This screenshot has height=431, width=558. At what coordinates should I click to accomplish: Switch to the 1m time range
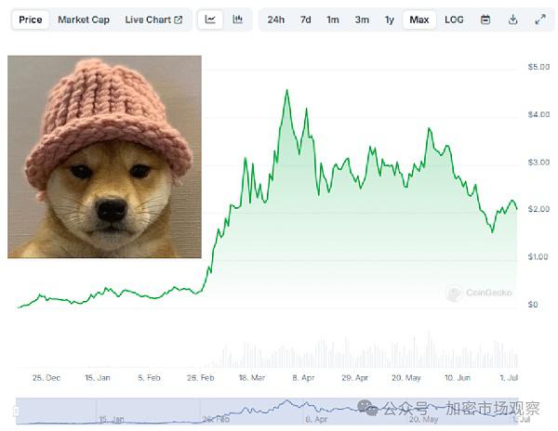pyautogui.click(x=333, y=20)
